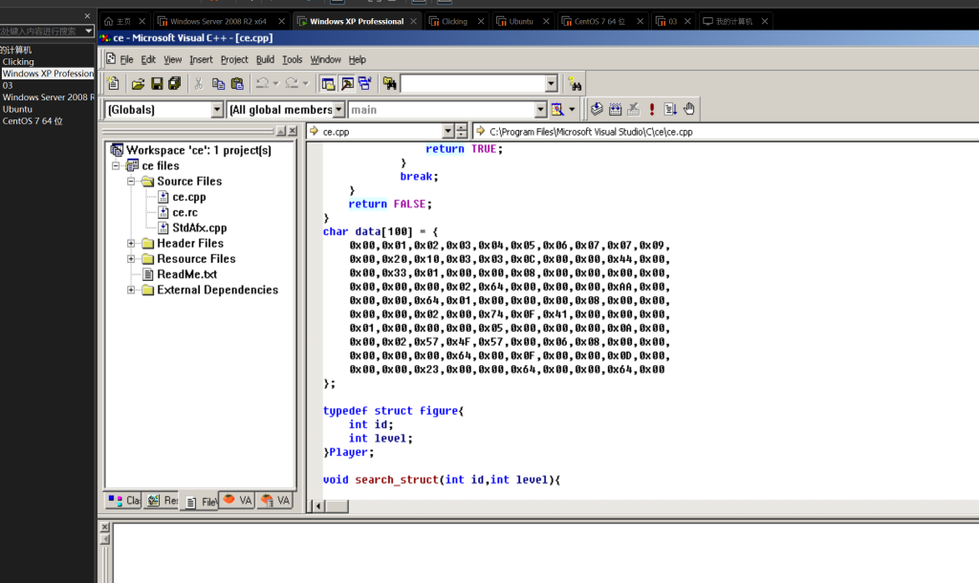Click the Paste clipboard icon
The image size is (979, 583).
237,84
